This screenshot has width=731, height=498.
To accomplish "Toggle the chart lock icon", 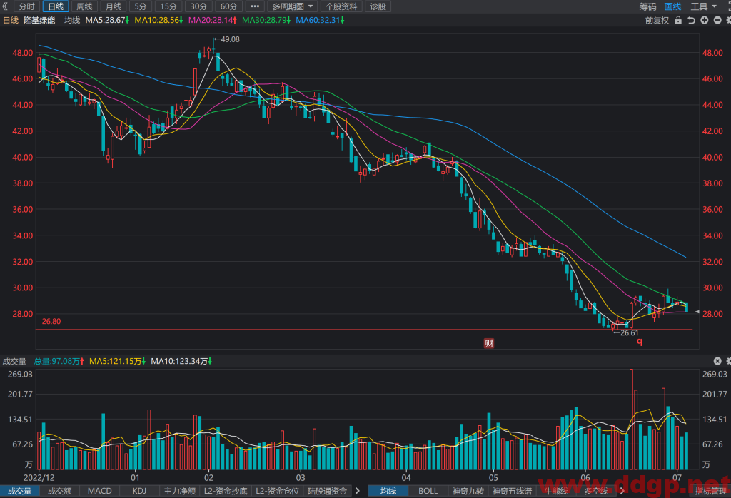I will [x=678, y=20].
